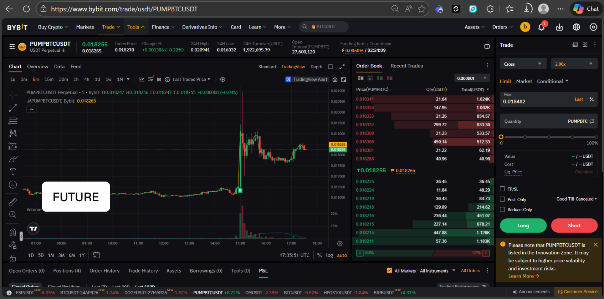Open Customer Service in bottom bar

578,292
